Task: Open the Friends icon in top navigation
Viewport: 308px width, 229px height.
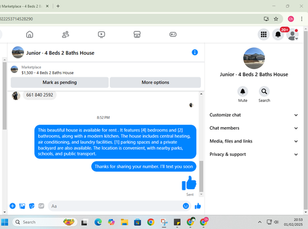Action: (65, 34)
